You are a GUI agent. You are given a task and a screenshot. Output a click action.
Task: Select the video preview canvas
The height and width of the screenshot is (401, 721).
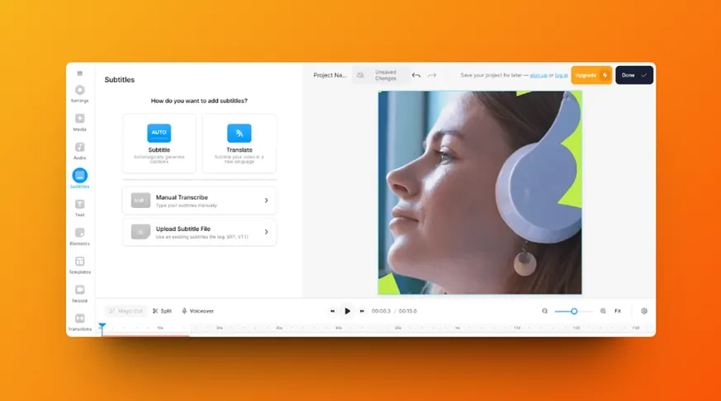[480, 192]
